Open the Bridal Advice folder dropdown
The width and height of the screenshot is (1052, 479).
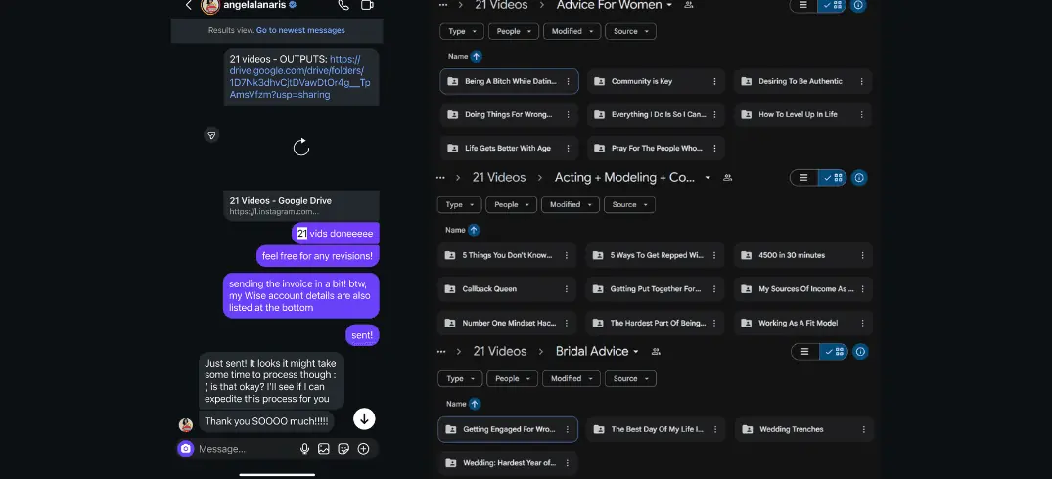[635, 352]
